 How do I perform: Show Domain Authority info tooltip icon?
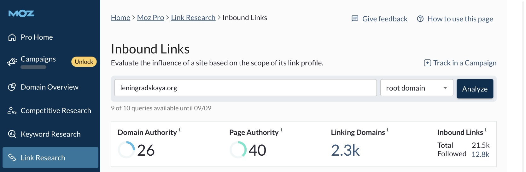(x=180, y=130)
